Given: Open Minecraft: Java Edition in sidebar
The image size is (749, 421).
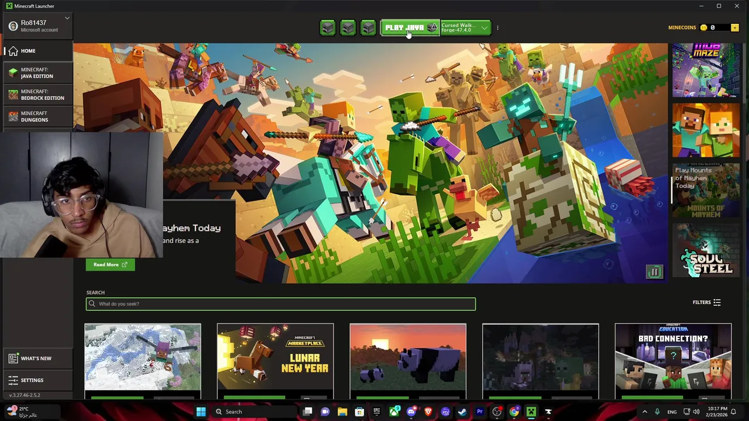Looking at the screenshot, I should click(38, 73).
